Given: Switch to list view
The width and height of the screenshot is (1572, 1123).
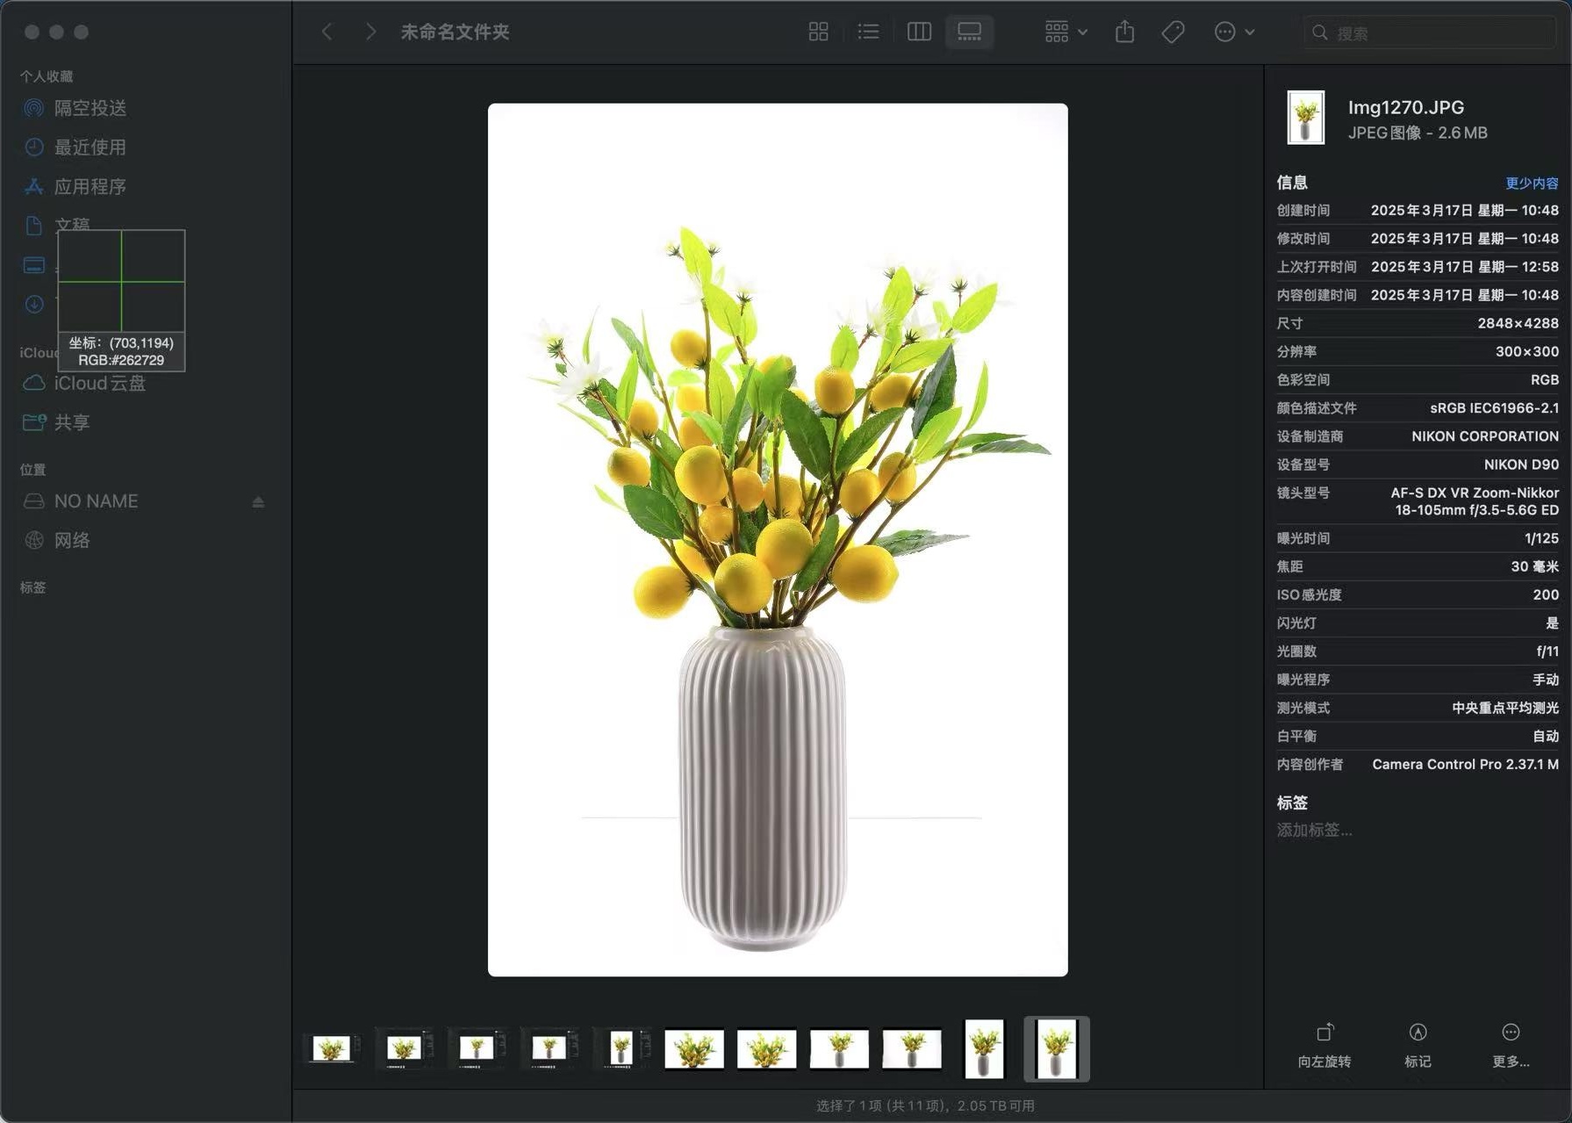Looking at the screenshot, I should pos(868,32).
